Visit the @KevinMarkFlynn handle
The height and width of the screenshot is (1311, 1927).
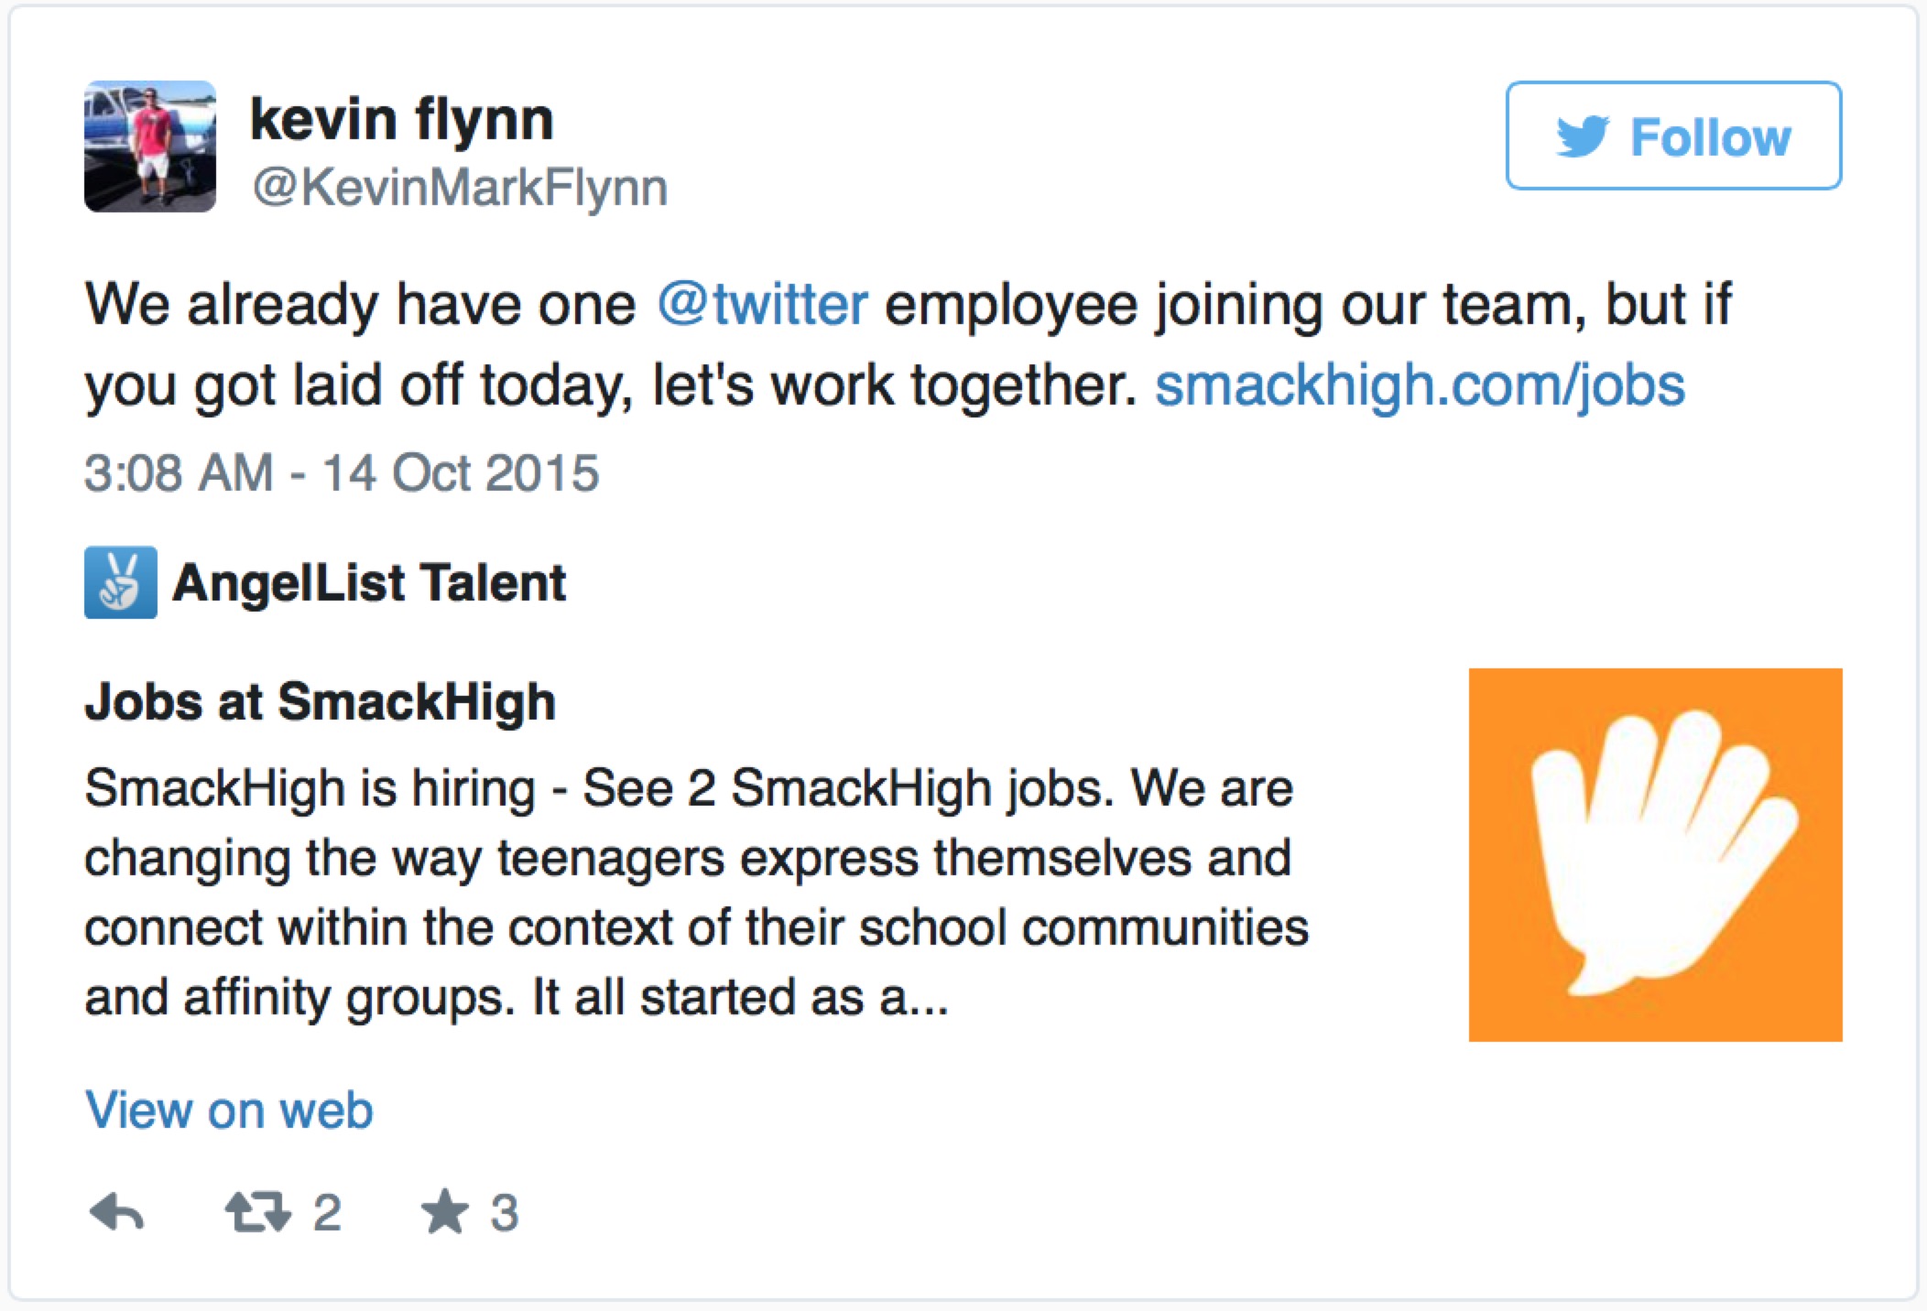tap(460, 188)
